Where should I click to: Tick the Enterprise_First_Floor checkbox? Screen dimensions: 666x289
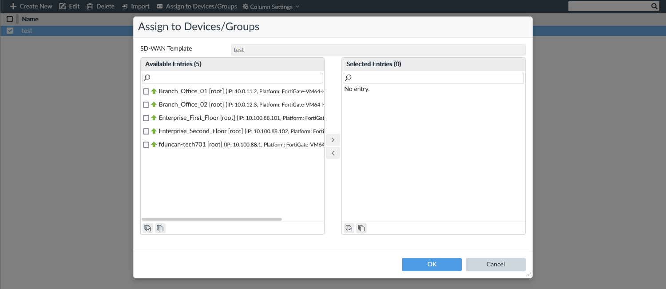coord(146,118)
